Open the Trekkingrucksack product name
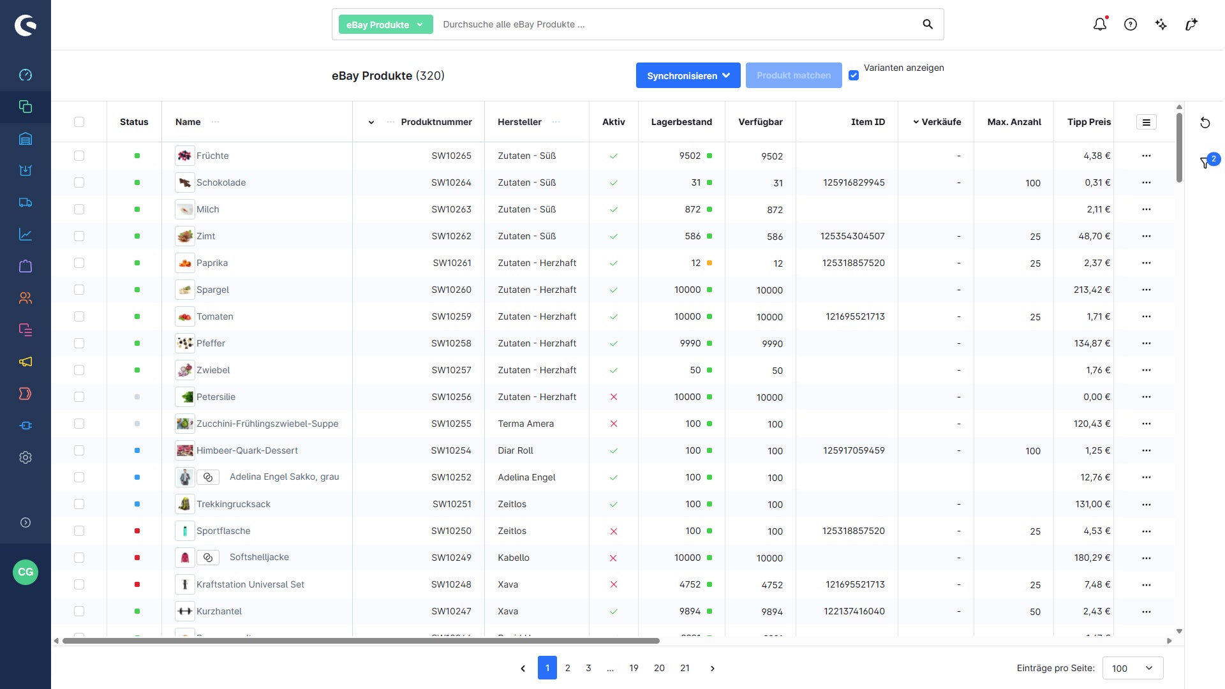This screenshot has height=689, width=1225. (x=234, y=504)
